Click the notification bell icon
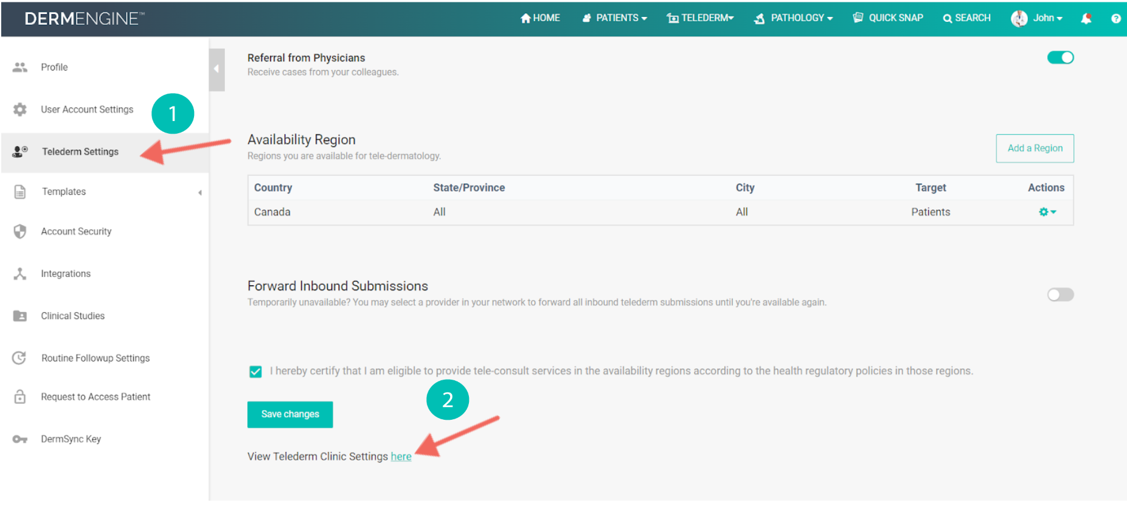 point(1086,18)
